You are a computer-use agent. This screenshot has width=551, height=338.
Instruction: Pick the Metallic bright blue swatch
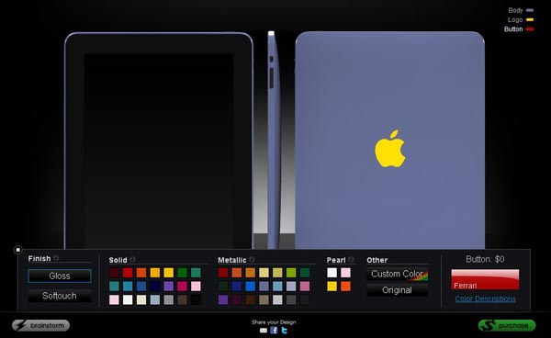click(250, 287)
